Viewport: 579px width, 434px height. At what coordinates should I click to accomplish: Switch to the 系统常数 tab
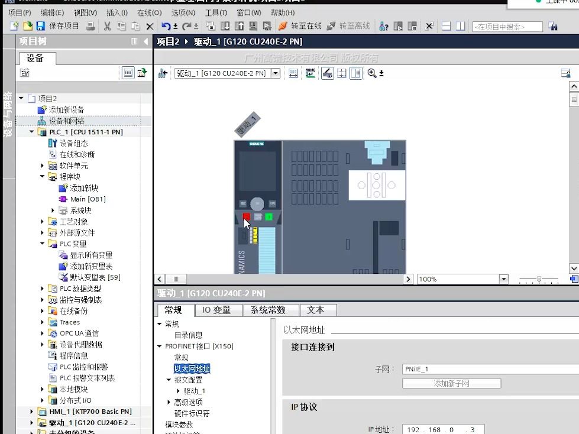[271, 310]
